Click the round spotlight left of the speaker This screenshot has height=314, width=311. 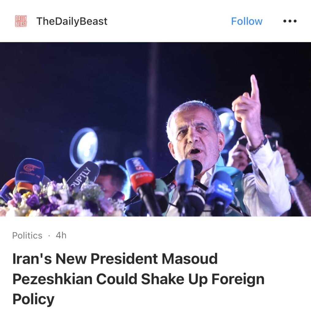pyautogui.click(x=84, y=147)
